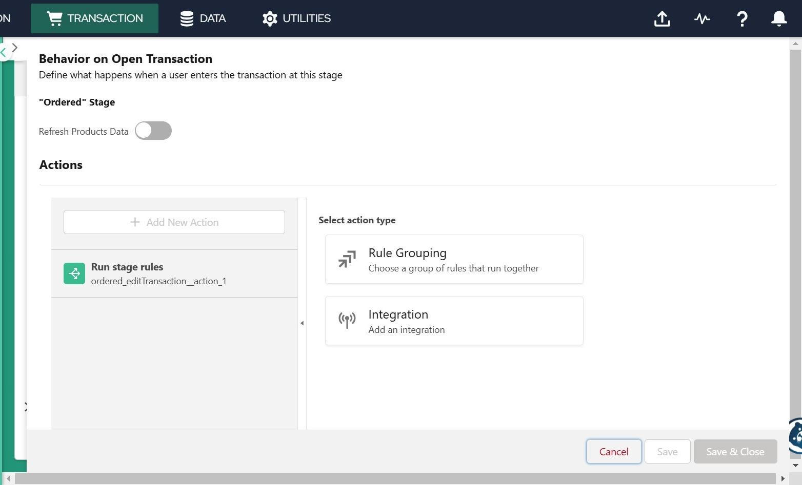Click the database stack icon
Viewport: 802px width, 485px height.
point(187,18)
